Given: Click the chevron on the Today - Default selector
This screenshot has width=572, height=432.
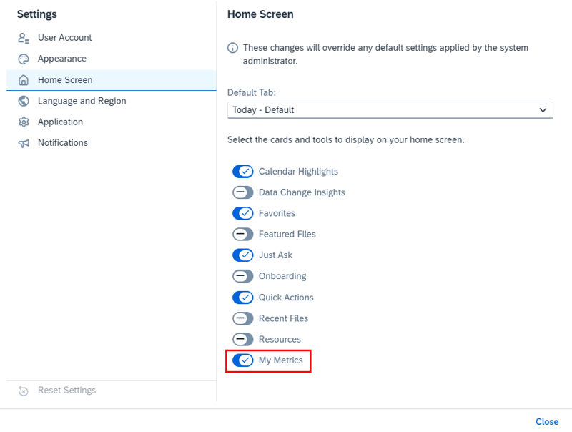Looking at the screenshot, I should click(x=545, y=110).
